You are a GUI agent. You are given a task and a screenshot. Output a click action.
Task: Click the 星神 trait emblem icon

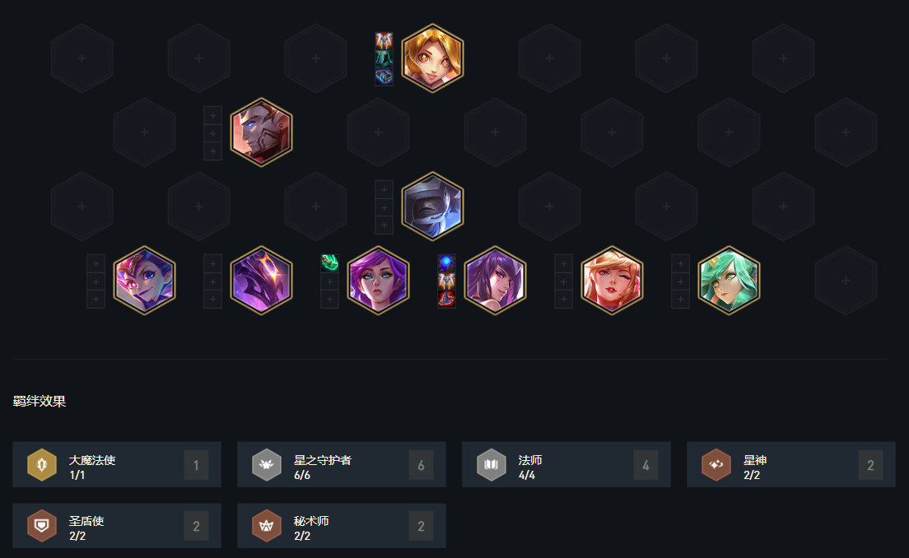(716, 465)
